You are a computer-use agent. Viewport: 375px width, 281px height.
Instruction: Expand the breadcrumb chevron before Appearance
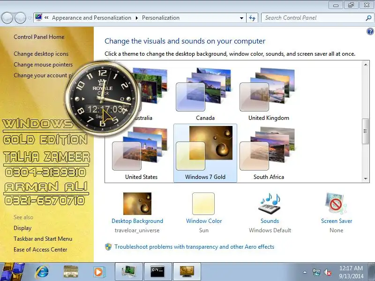pyautogui.click(x=46, y=18)
